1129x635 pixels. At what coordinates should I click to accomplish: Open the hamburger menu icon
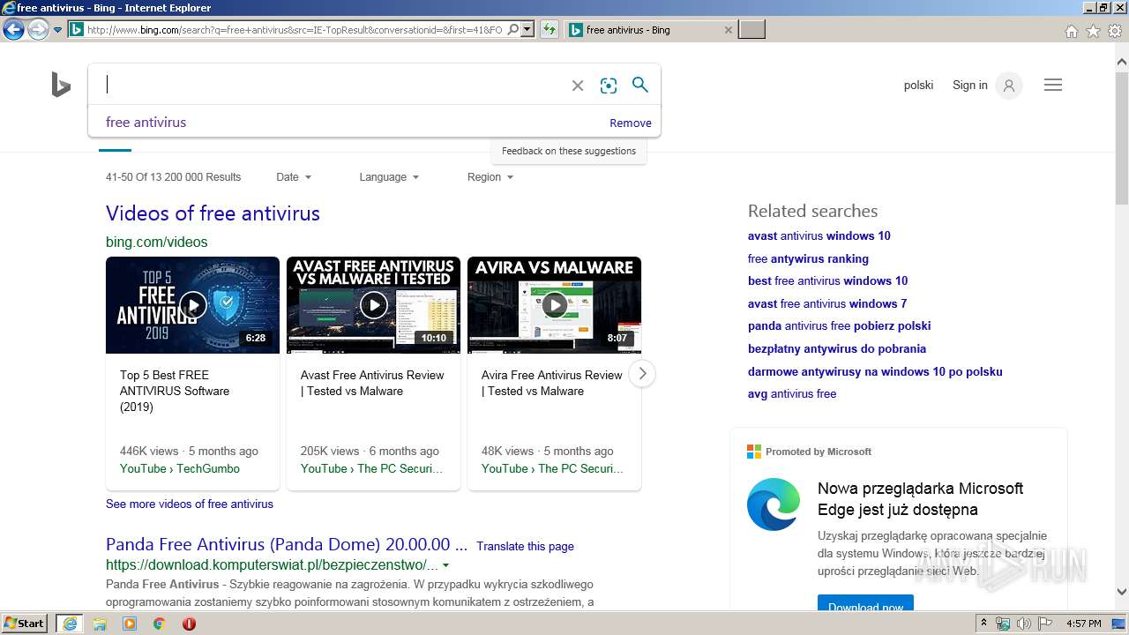click(x=1053, y=86)
